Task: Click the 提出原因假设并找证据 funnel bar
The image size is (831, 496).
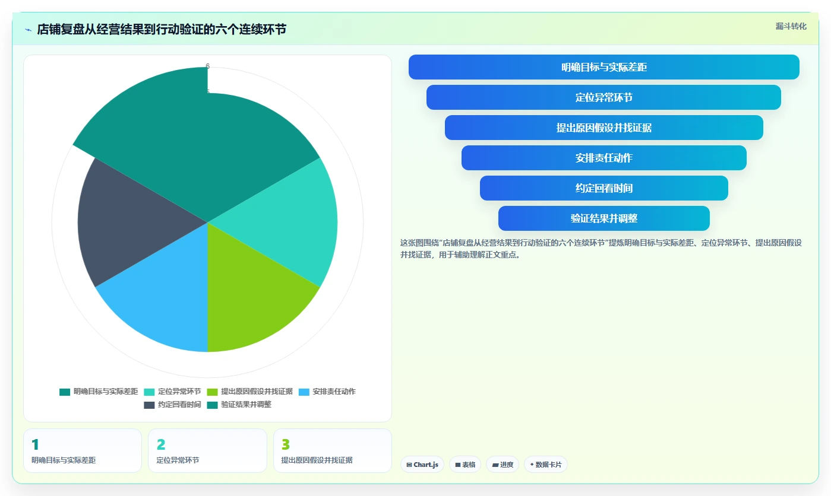Action: 604,128
